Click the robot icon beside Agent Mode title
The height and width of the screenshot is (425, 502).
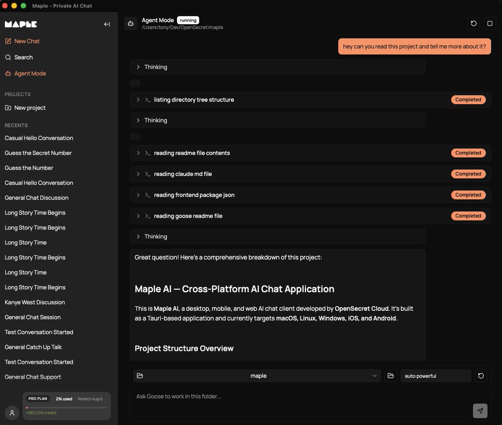coord(131,23)
